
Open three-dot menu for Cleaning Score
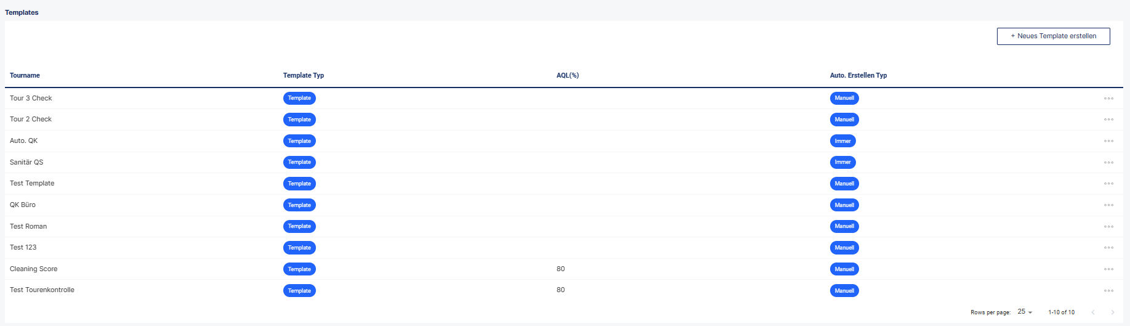click(x=1108, y=269)
